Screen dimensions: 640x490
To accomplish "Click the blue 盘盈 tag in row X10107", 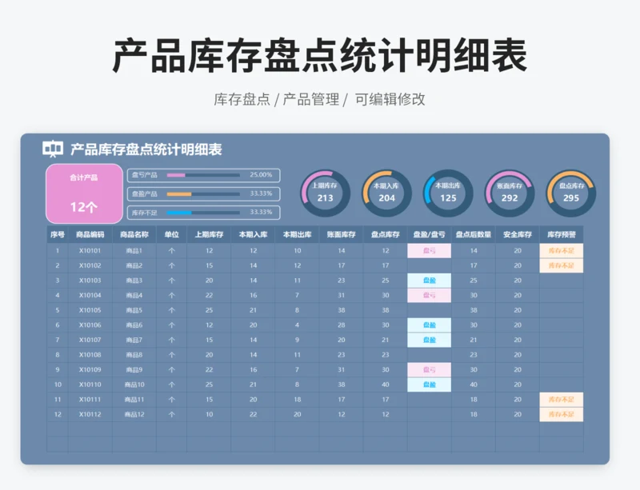I will tap(430, 340).
